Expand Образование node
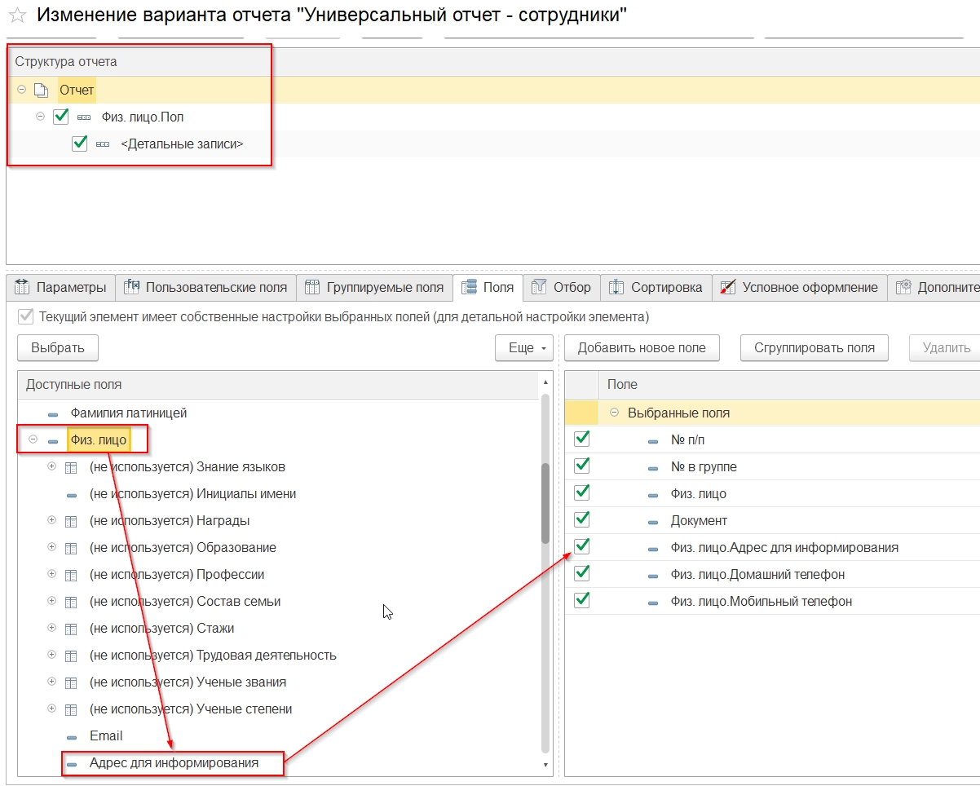 tap(52, 548)
